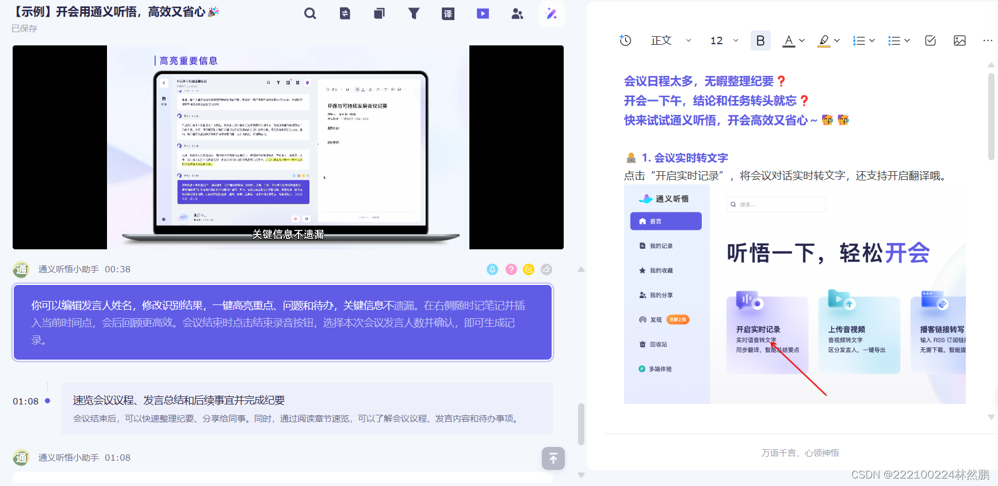Click the chapter summary beginning 会议结束后
Image resolution: width=998 pixels, height=486 pixels.
coord(297,419)
